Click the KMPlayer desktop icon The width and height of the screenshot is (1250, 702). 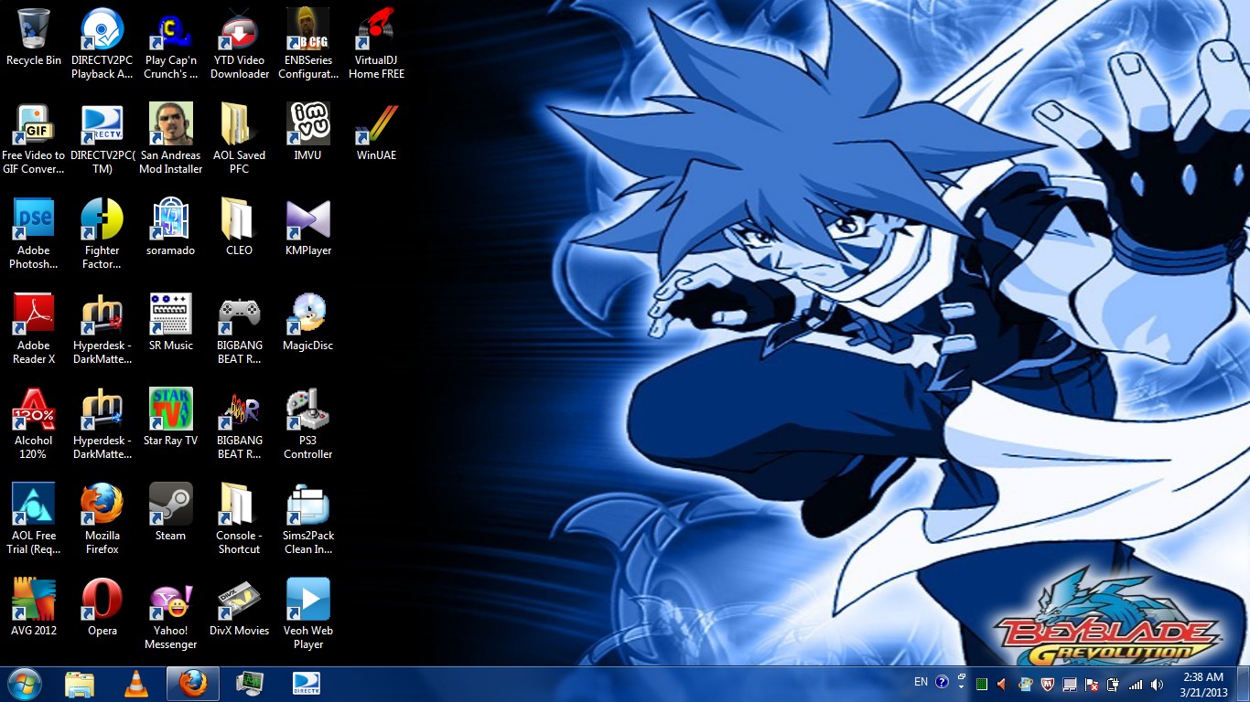point(308,227)
